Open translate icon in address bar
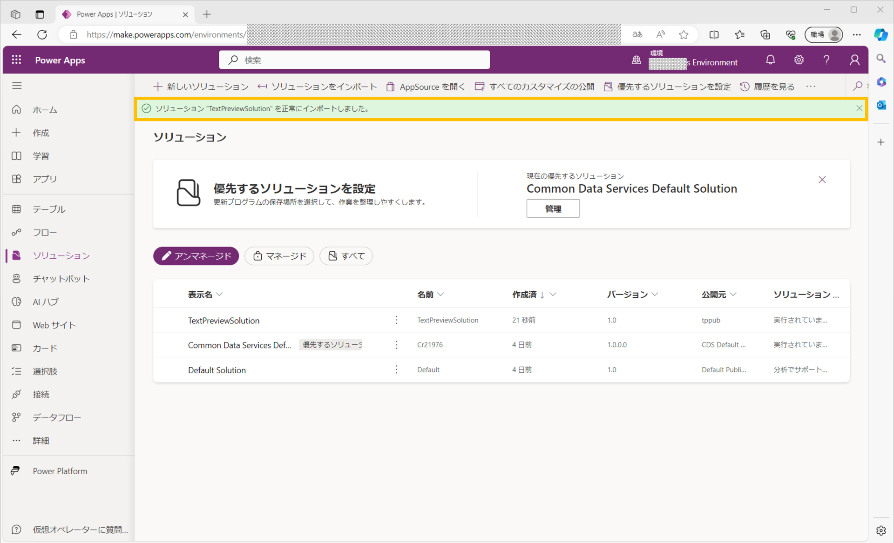Screen dimensions: 894x543 tap(637, 34)
